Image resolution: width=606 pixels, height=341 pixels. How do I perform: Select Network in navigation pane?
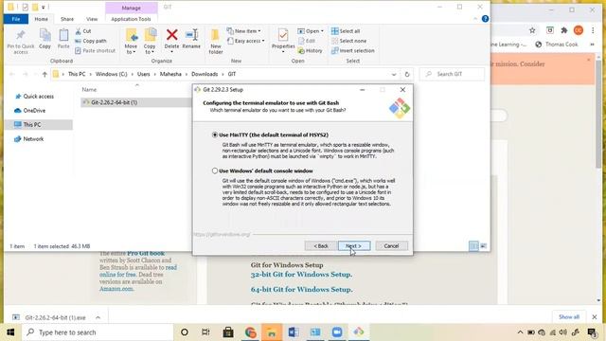pyautogui.click(x=33, y=139)
